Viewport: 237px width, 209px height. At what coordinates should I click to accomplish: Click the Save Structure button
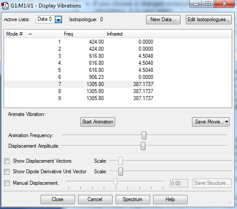(x=212, y=183)
